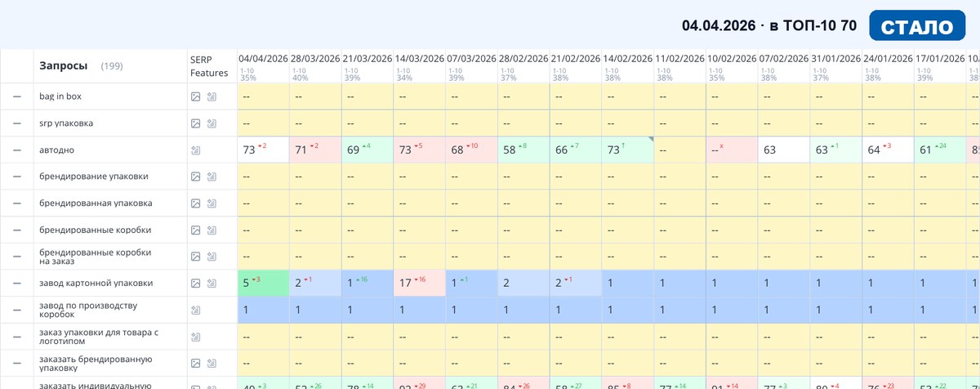This screenshot has height=389, width=980.
Task: Click the SERP icon for заказ упаковки для товара с логотипом
Action: (195, 337)
